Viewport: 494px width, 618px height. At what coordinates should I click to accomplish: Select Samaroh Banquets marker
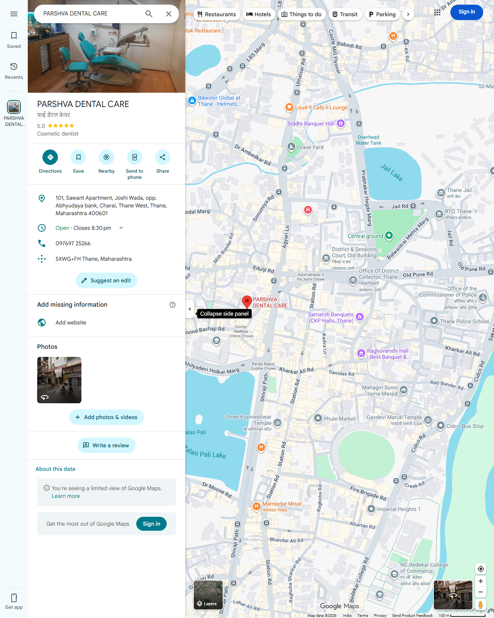[360, 317]
